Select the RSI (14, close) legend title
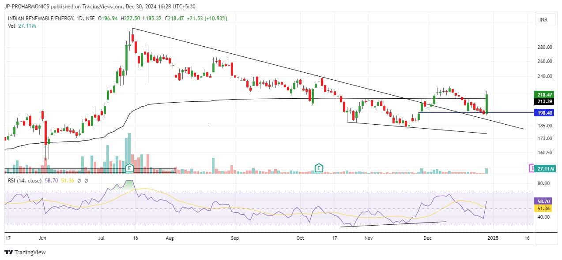562x260 pixels. tap(25, 180)
